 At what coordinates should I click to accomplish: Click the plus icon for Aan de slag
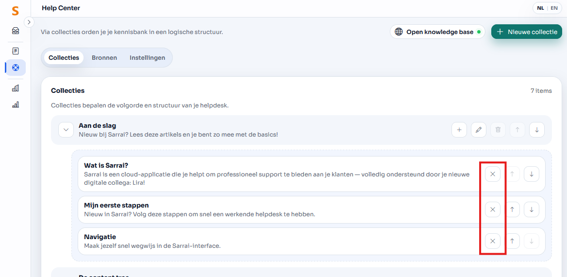[x=459, y=130]
